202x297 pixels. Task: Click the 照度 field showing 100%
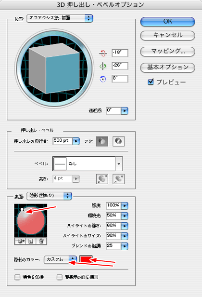click(x=114, y=206)
